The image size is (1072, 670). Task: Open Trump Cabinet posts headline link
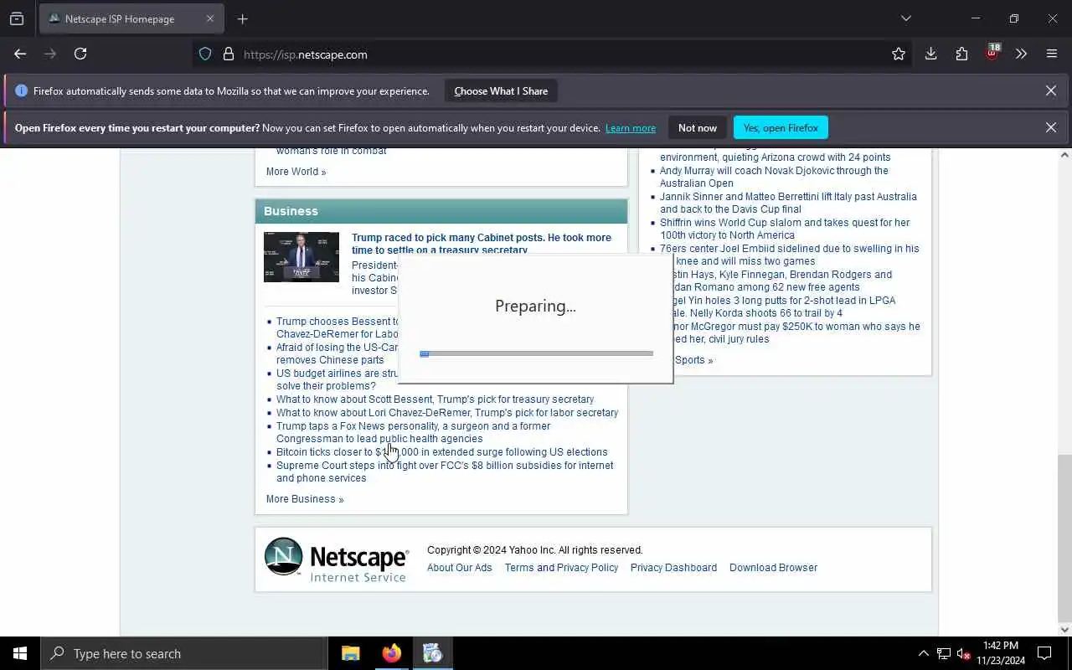click(x=482, y=244)
